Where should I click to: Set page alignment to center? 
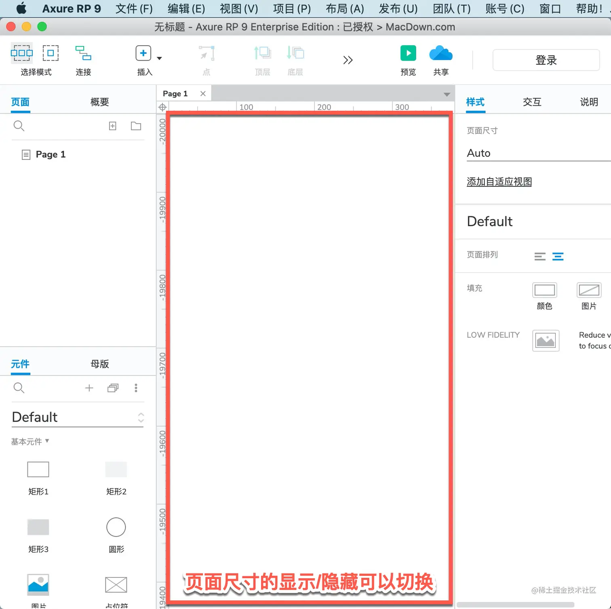558,256
